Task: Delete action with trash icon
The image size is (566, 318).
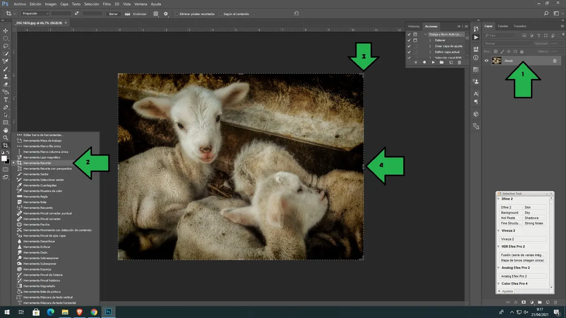Action: [x=459, y=62]
